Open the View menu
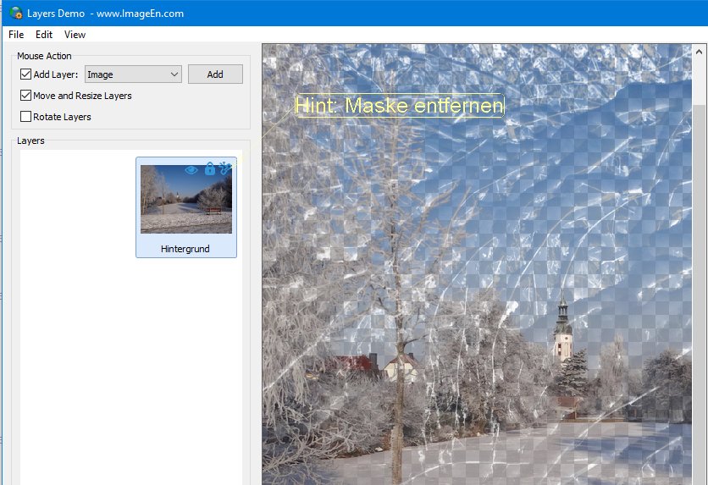The width and height of the screenshot is (708, 485). [75, 35]
